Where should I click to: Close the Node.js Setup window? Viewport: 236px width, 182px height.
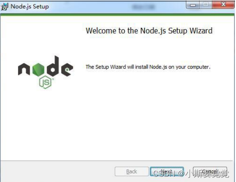click(x=223, y=5)
